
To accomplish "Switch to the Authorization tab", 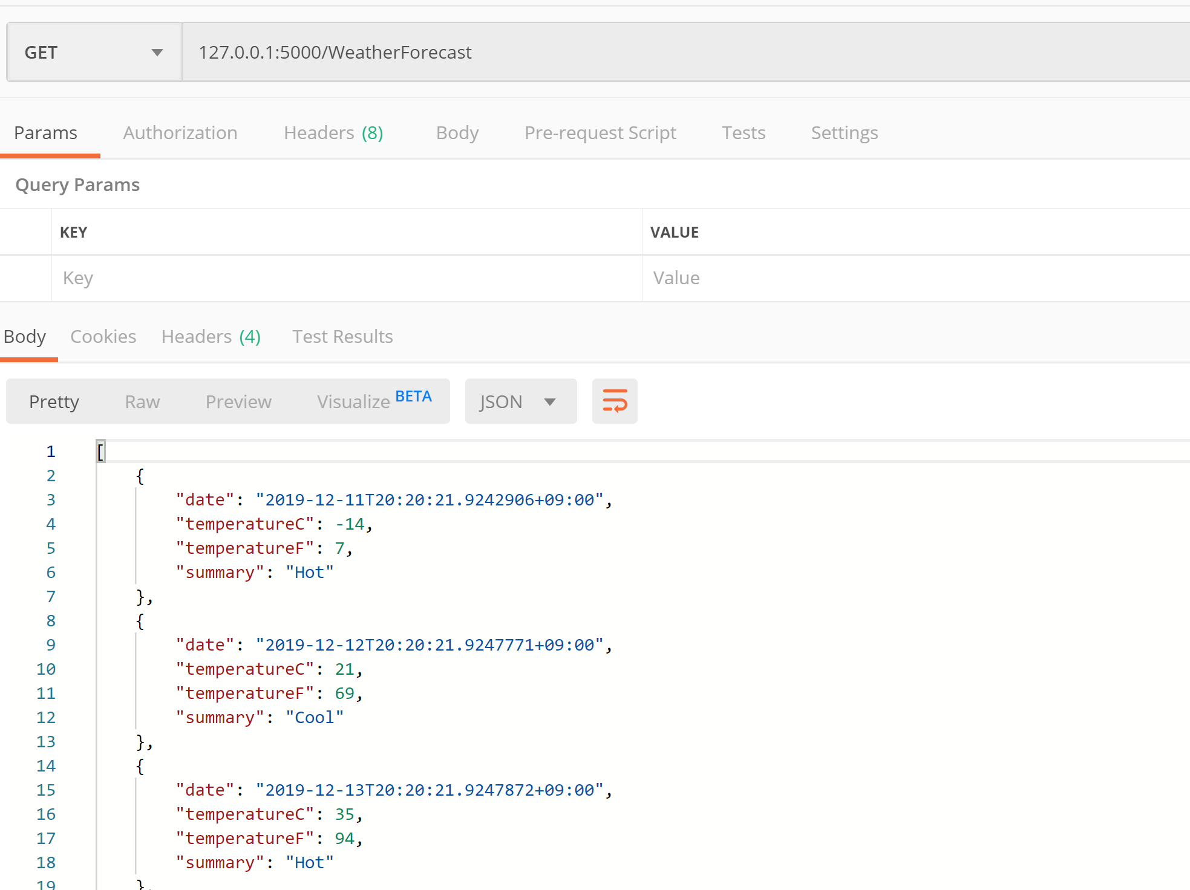I will coord(180,133).
